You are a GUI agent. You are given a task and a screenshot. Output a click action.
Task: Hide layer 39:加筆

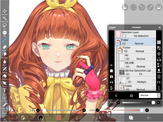[x=128, y=67]
